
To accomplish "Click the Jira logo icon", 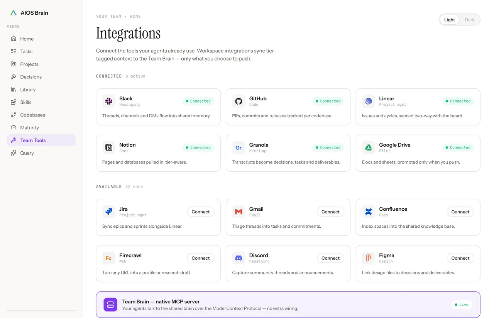I will pyautogui.click(x=109, y=211).
